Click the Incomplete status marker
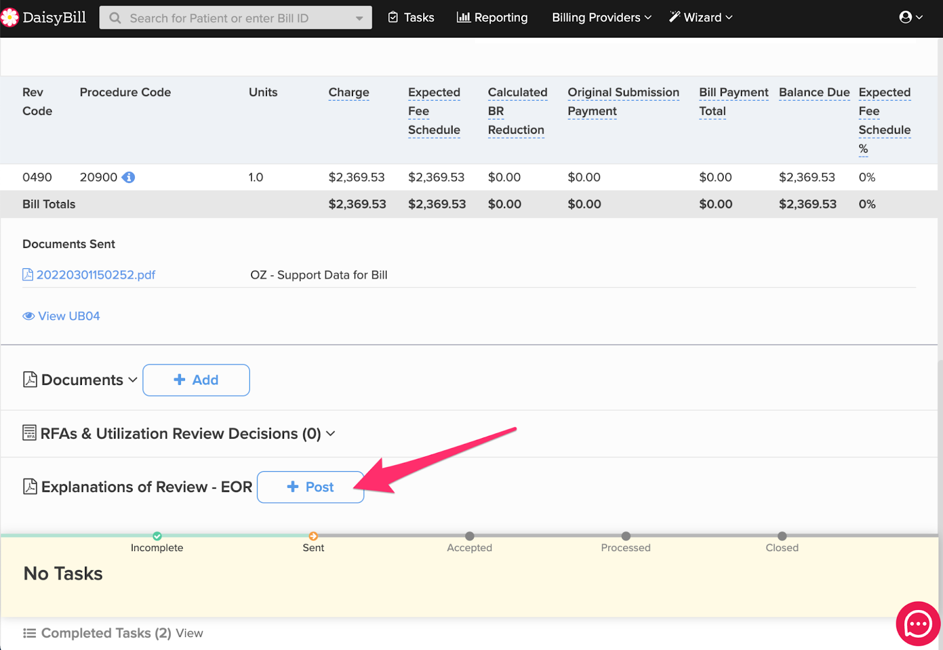The image size is (943, 650). pyautogui.click(x=157, y=536)
